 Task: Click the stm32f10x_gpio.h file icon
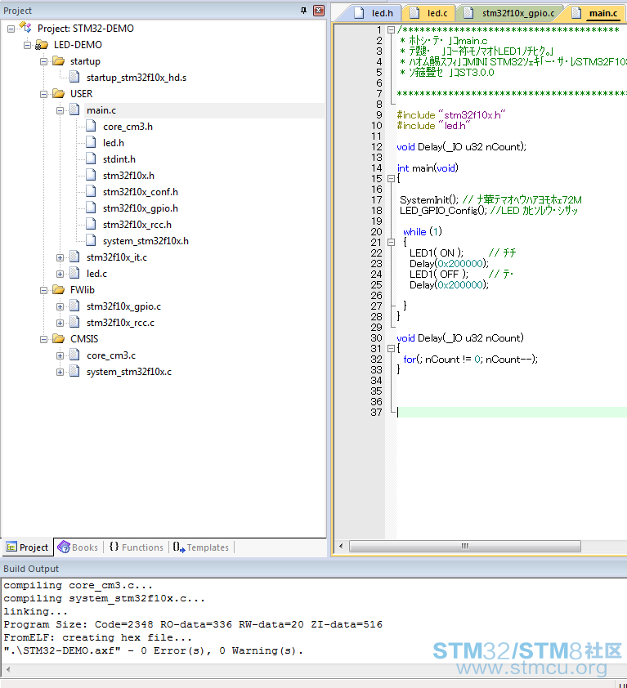coord(91,208)
